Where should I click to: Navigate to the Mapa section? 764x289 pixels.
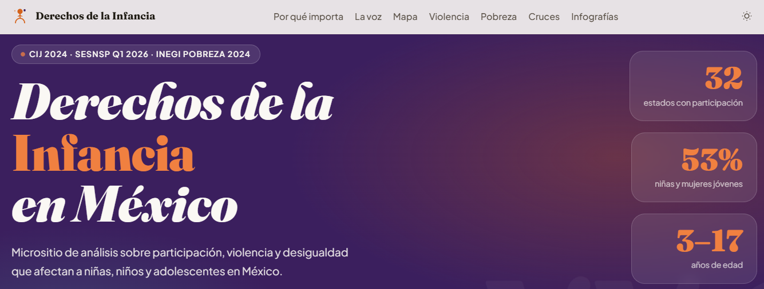(x=405, y=17)
